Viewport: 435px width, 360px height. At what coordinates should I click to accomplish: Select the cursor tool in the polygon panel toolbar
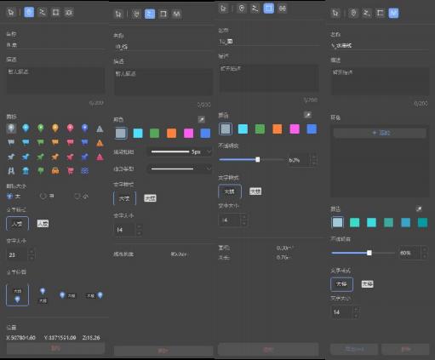[223, 9]
